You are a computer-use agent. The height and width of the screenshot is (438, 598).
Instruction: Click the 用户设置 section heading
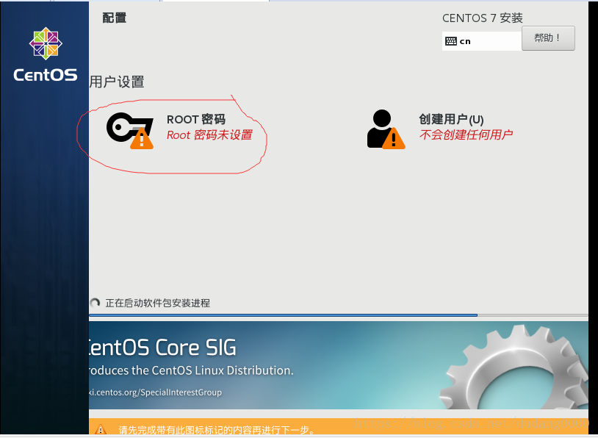tap(117, 82)
